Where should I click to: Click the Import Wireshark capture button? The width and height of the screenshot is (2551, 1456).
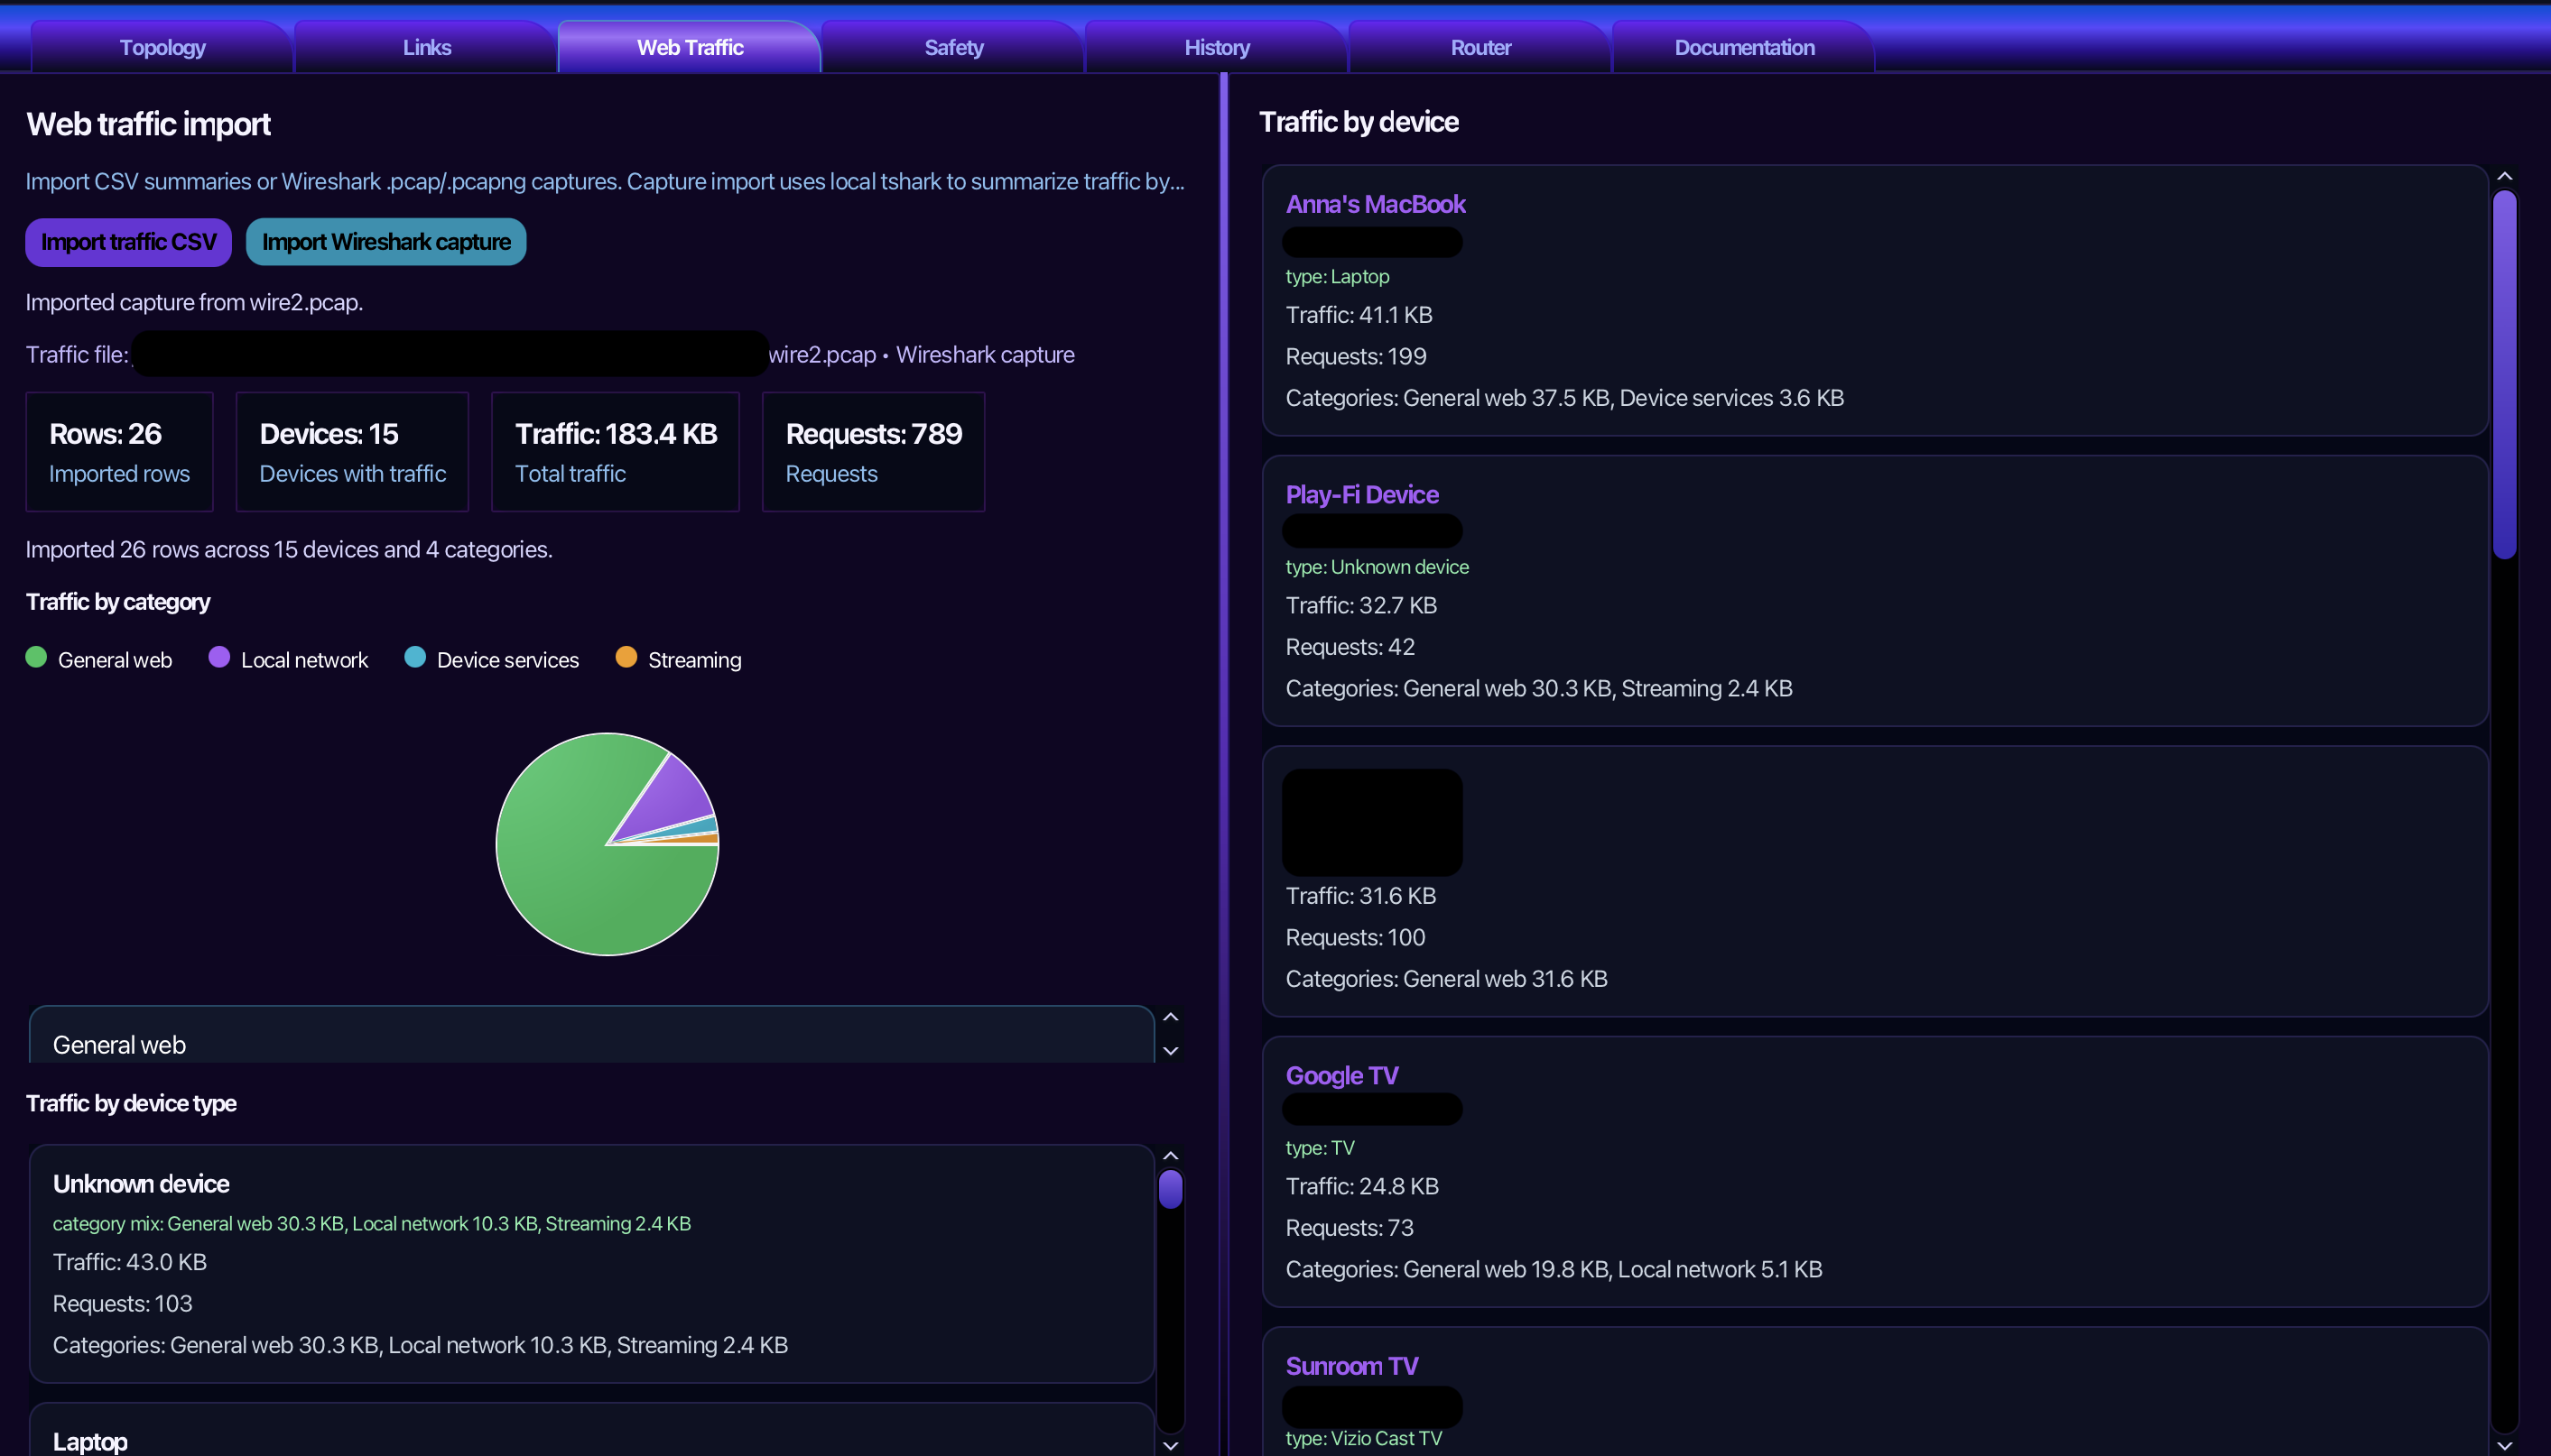[386, 242]
